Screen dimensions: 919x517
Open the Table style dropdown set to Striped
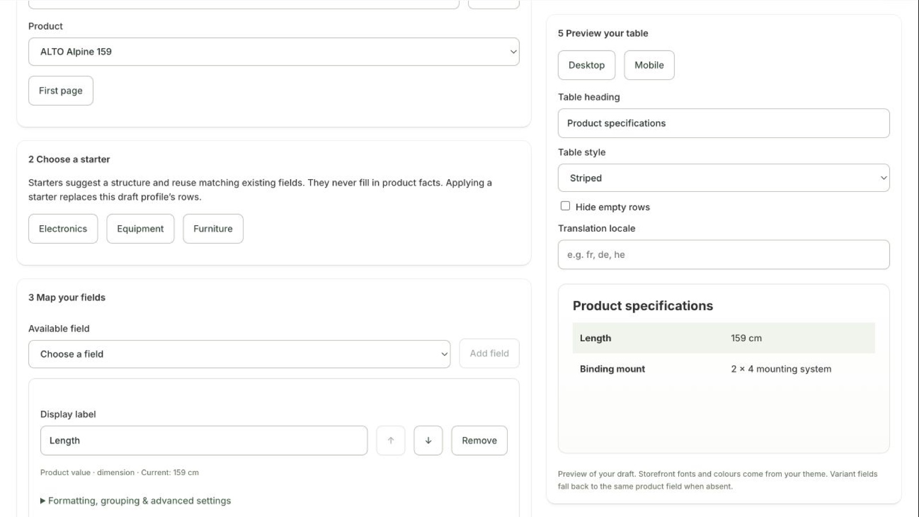(724, 178)
